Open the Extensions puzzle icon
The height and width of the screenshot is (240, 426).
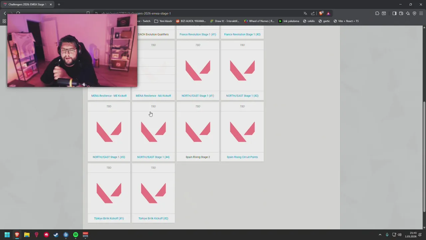377,13
